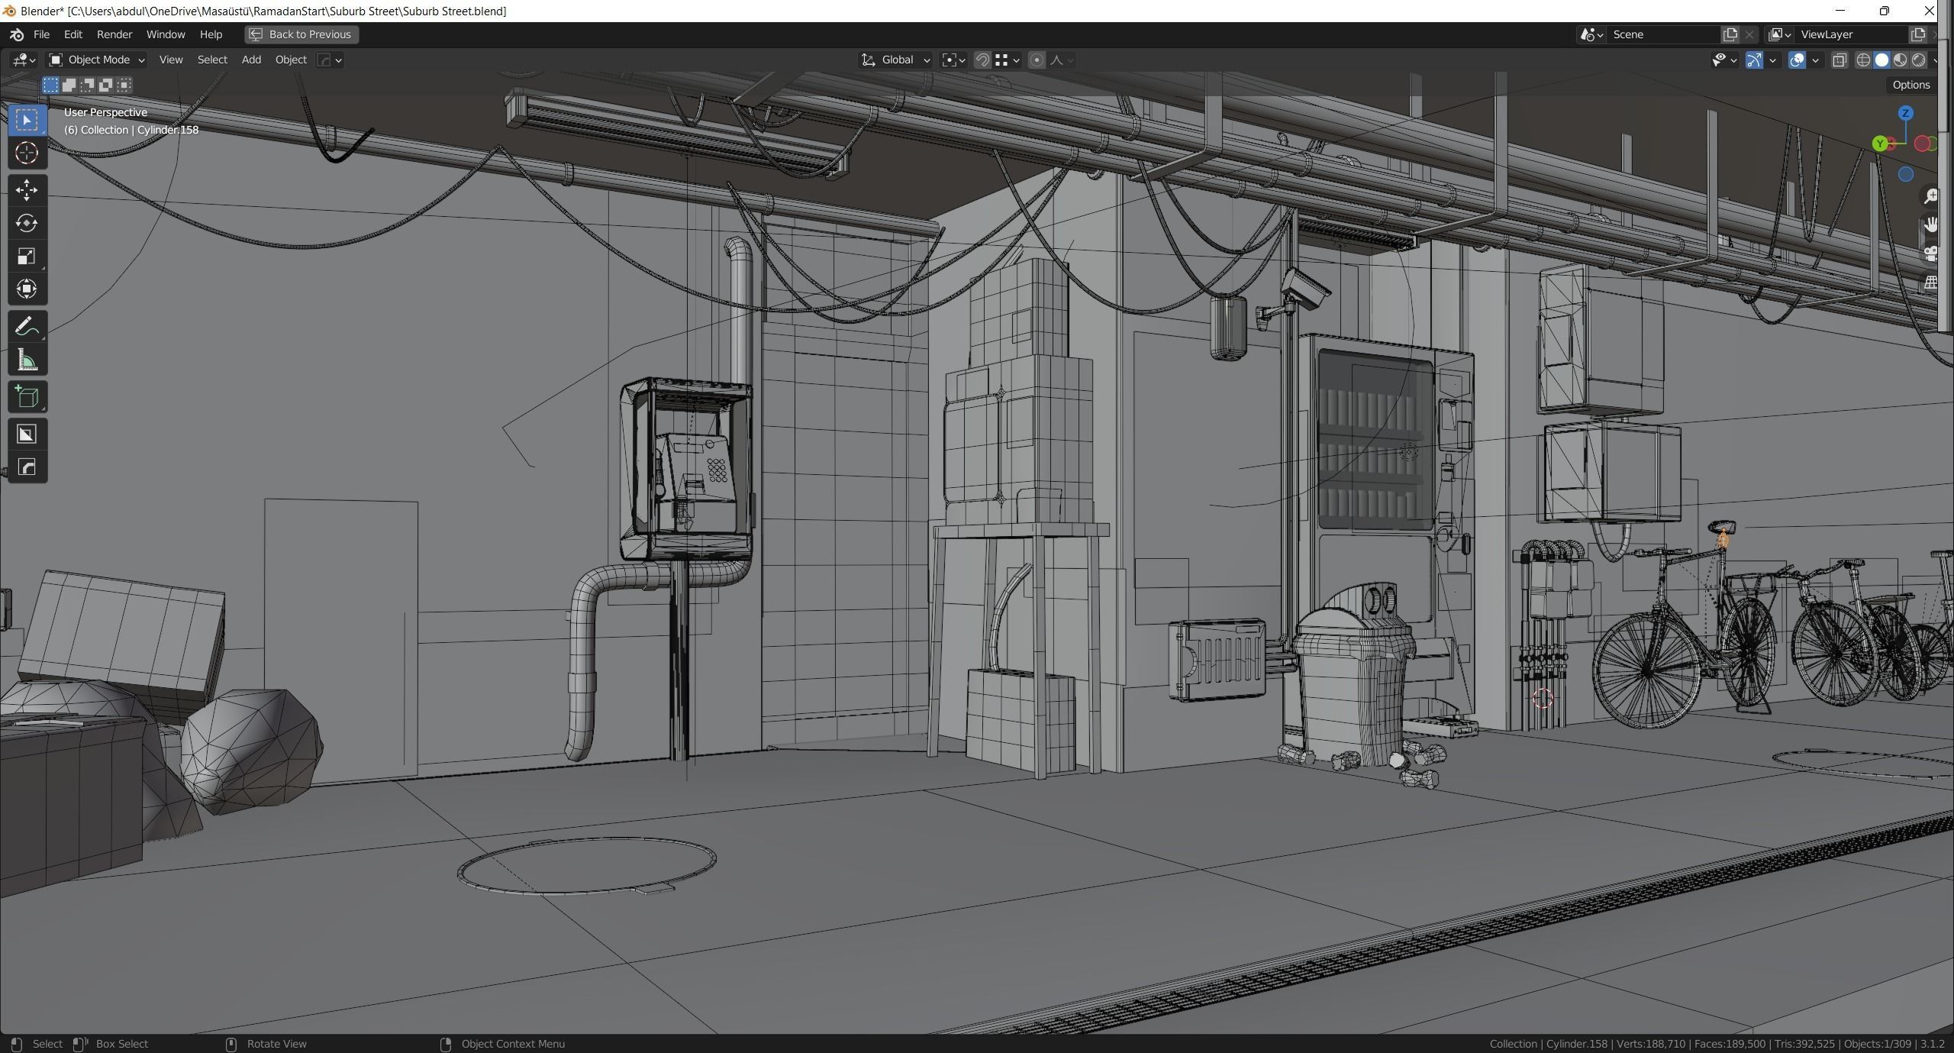The height and width of the screenshot is (1053, 1954).
Task: Select the Measure tool
Action: point(27,360)
